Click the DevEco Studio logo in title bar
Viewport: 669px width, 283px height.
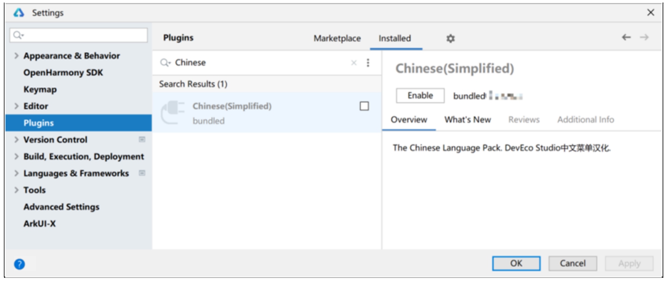click(19, 13)
